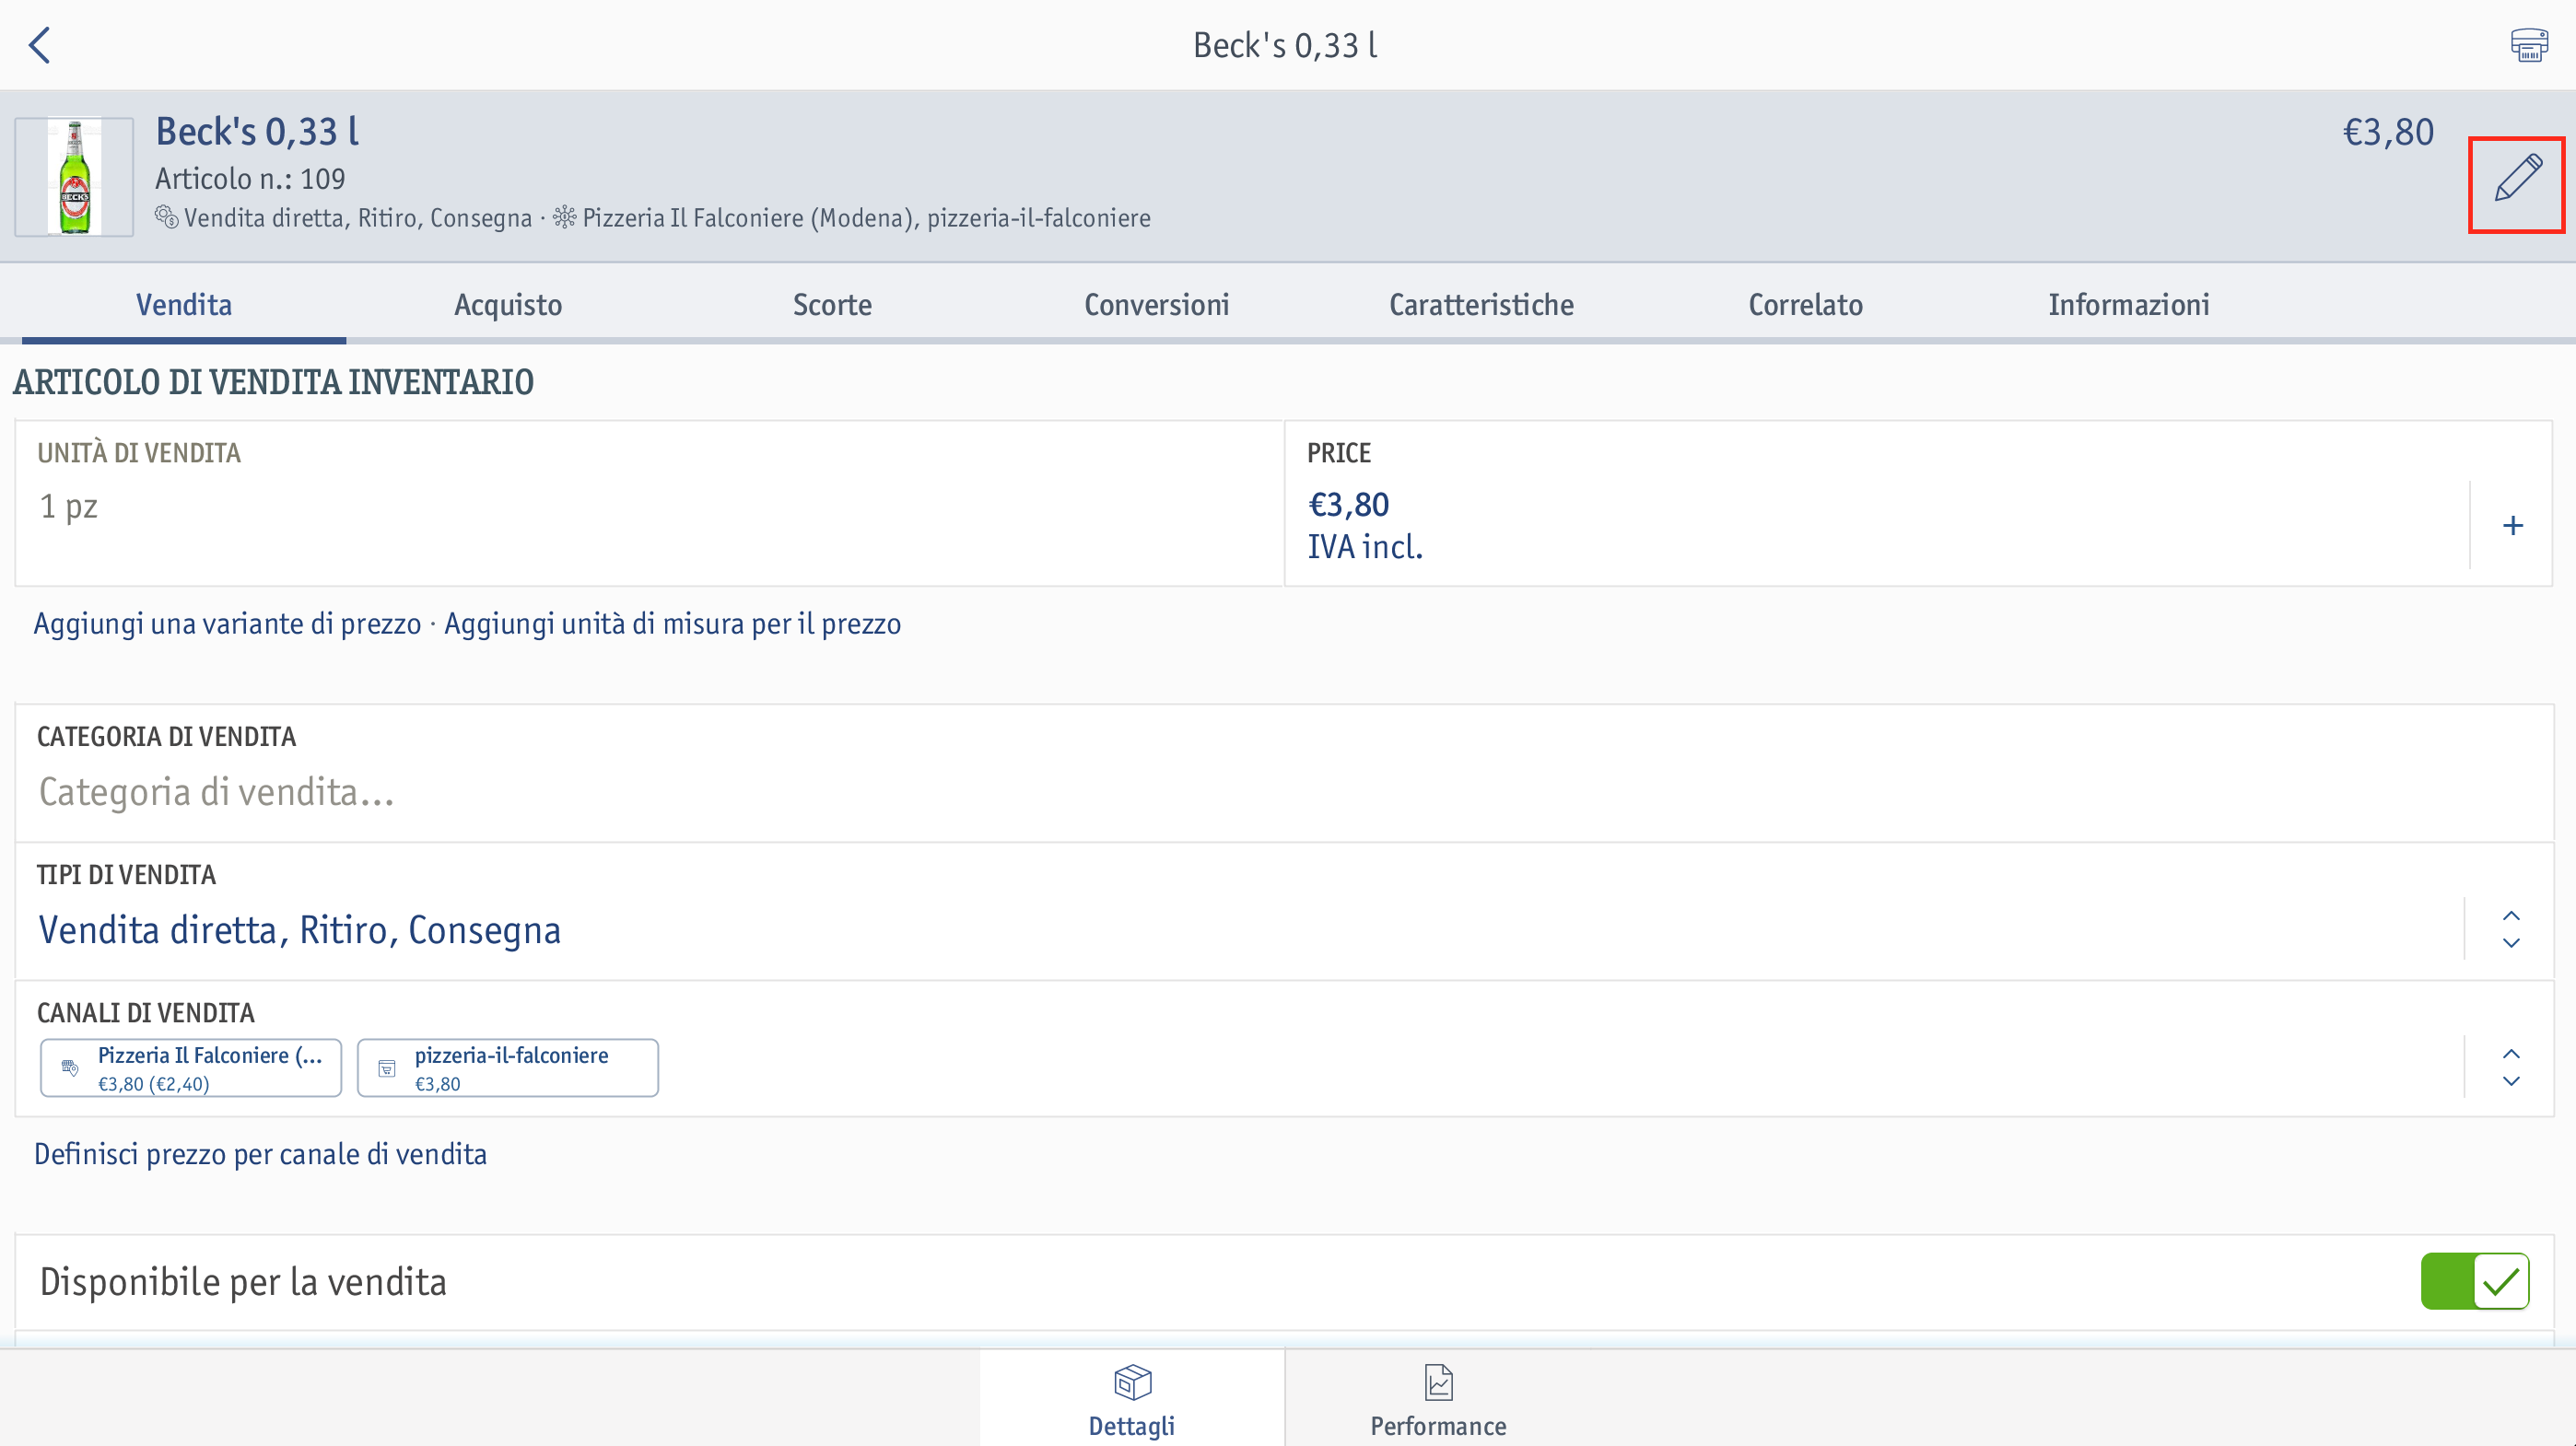Open the Acquisto tab
2576x1446 pixels.
[x=508, y=304]
